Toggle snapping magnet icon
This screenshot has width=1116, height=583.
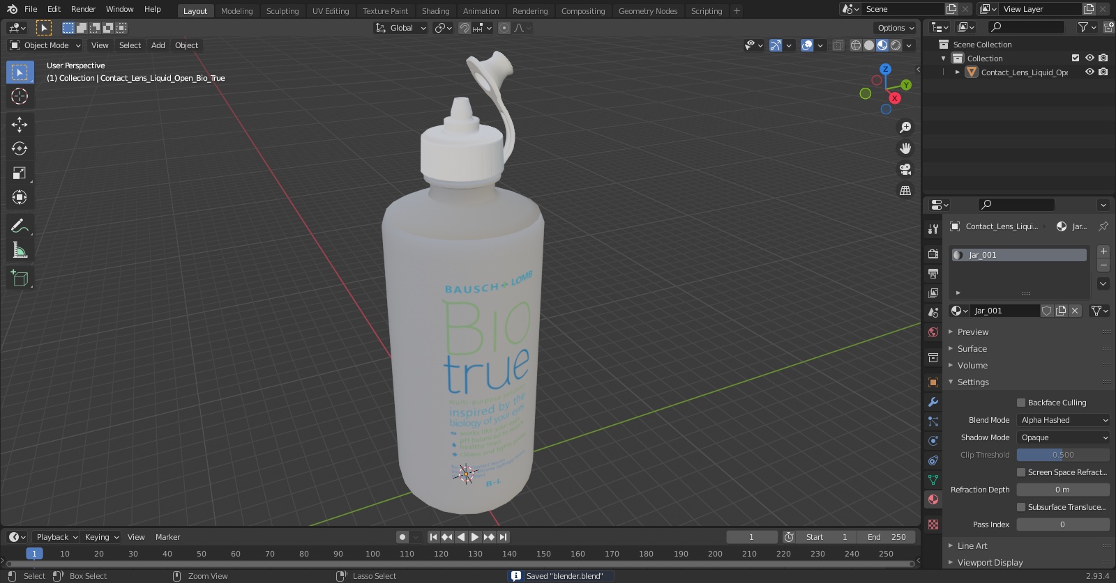click(464, 28)
